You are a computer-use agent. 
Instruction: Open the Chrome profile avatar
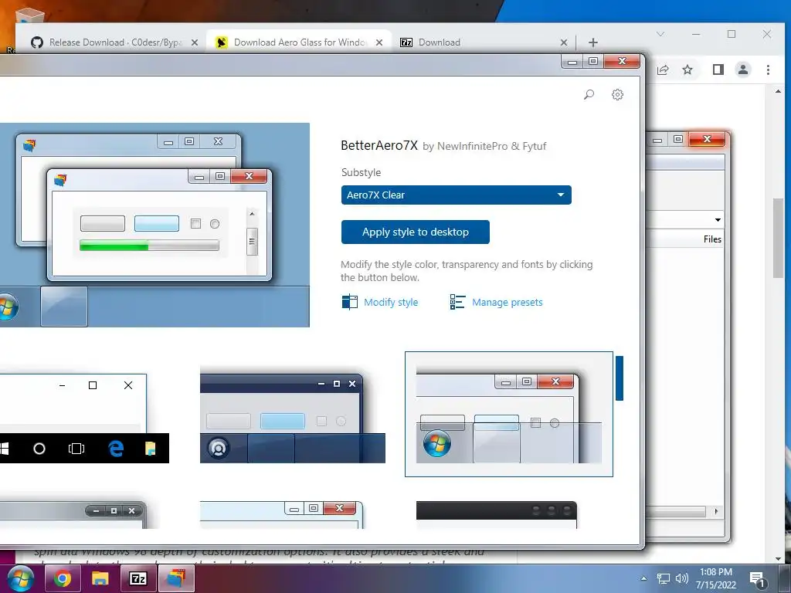coord(743,69)
